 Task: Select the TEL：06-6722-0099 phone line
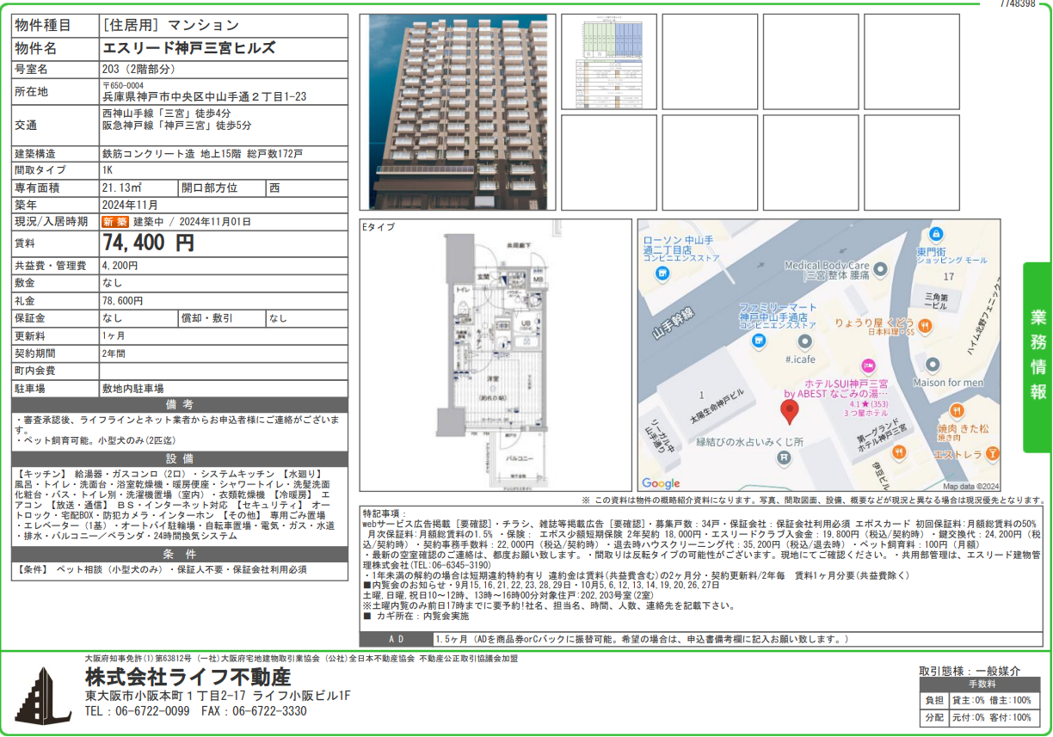click(137, 711)
